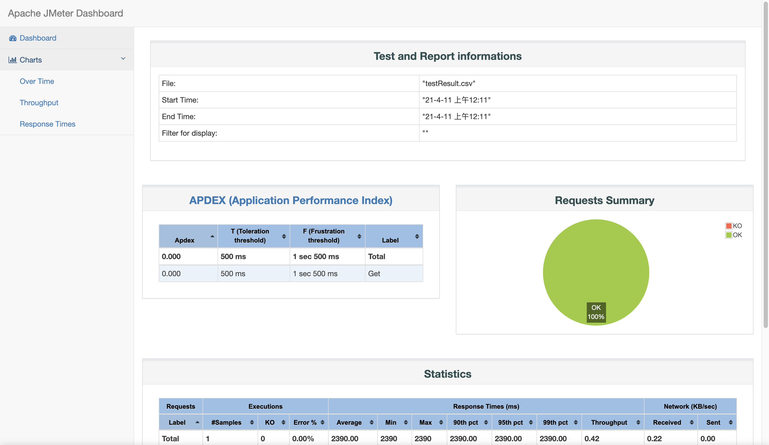Click the 0.22 received value

tap(654, 439)
